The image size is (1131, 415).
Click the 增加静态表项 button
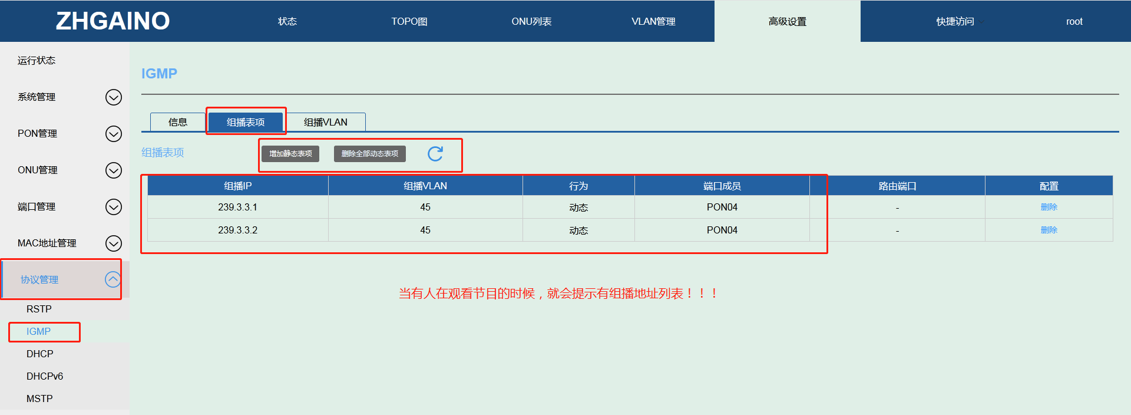[x=290, y=154]
